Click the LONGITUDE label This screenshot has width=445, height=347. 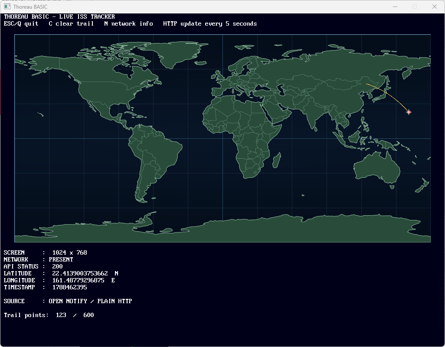19,280
